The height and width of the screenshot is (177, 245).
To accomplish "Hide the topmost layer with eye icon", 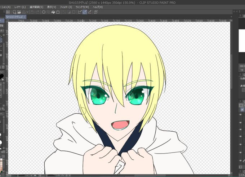I will 240,115.
